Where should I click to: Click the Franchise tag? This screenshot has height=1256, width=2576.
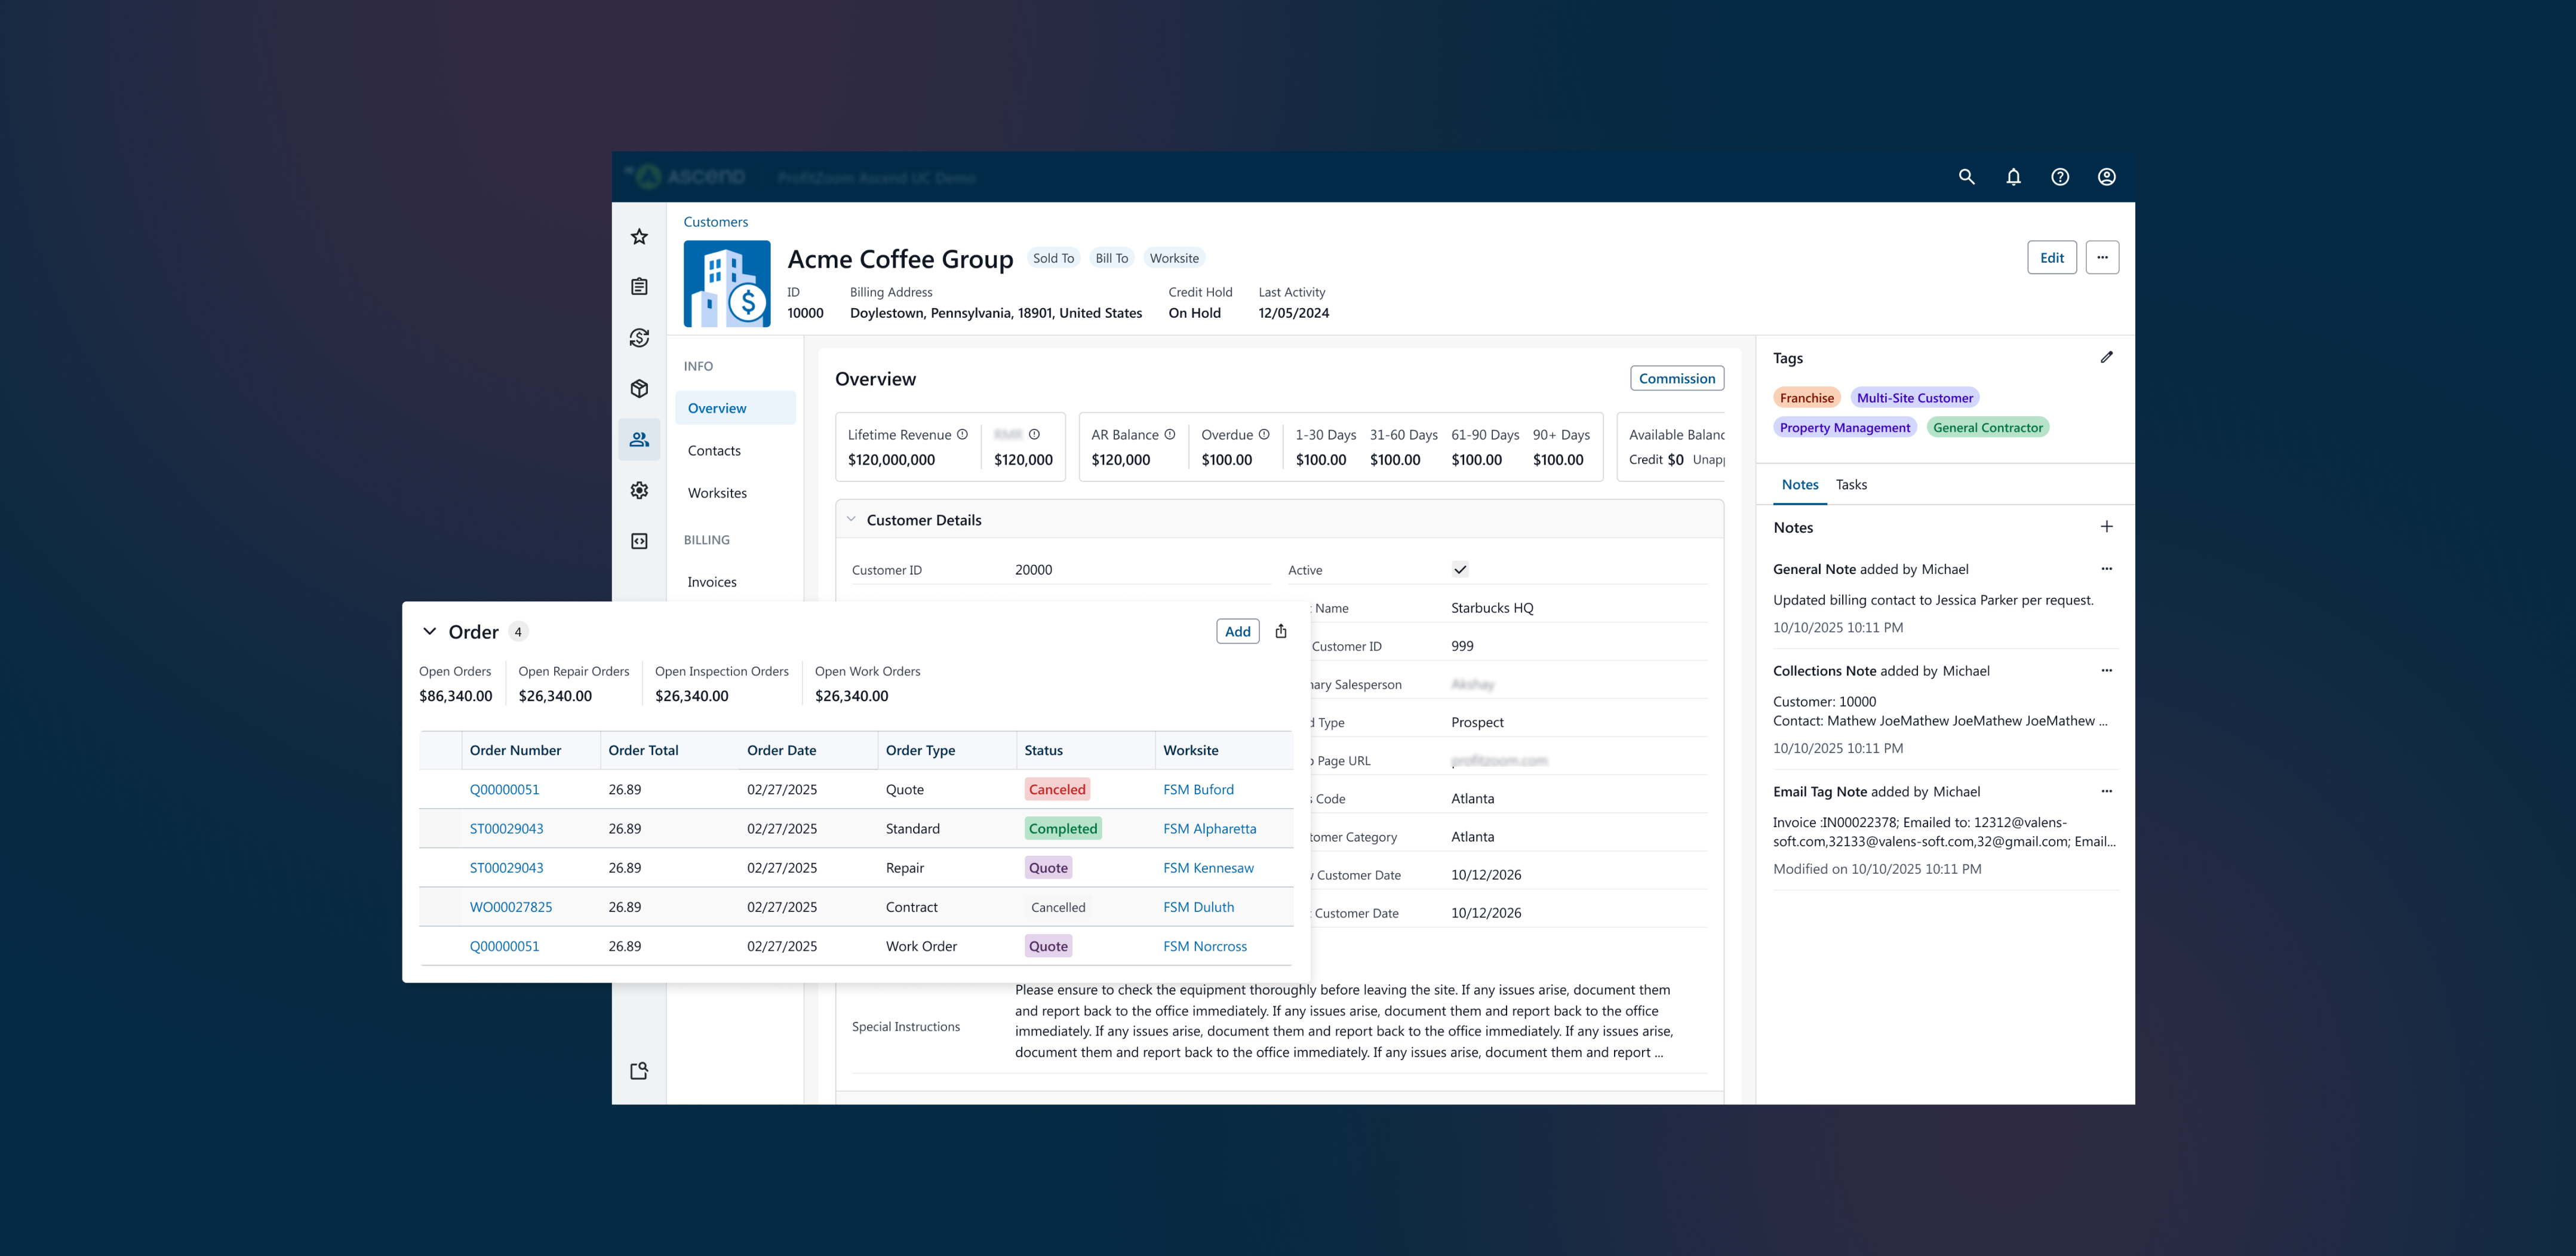[x=1807, y=398]
